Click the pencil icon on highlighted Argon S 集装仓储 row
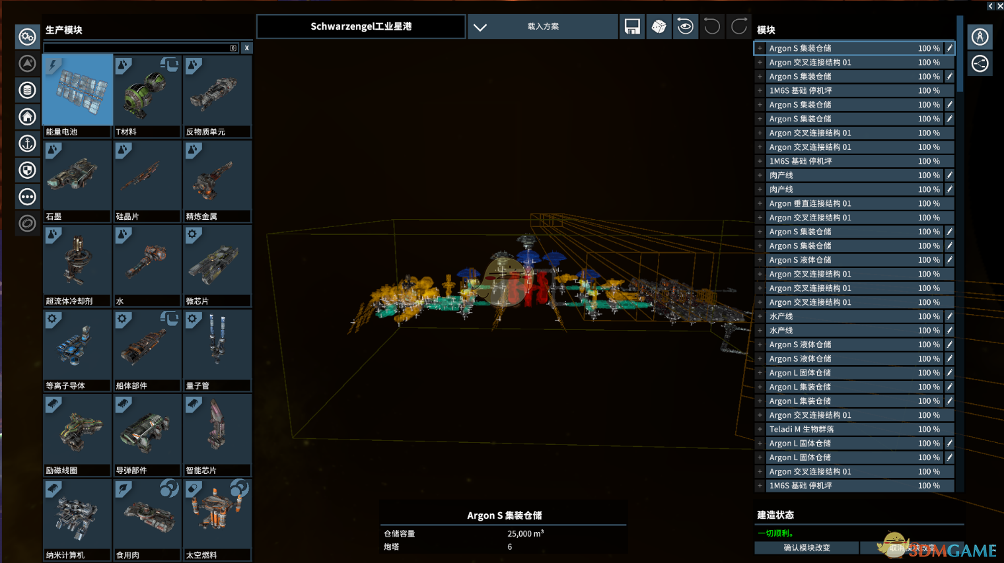1004x563 pixels. 949,48
